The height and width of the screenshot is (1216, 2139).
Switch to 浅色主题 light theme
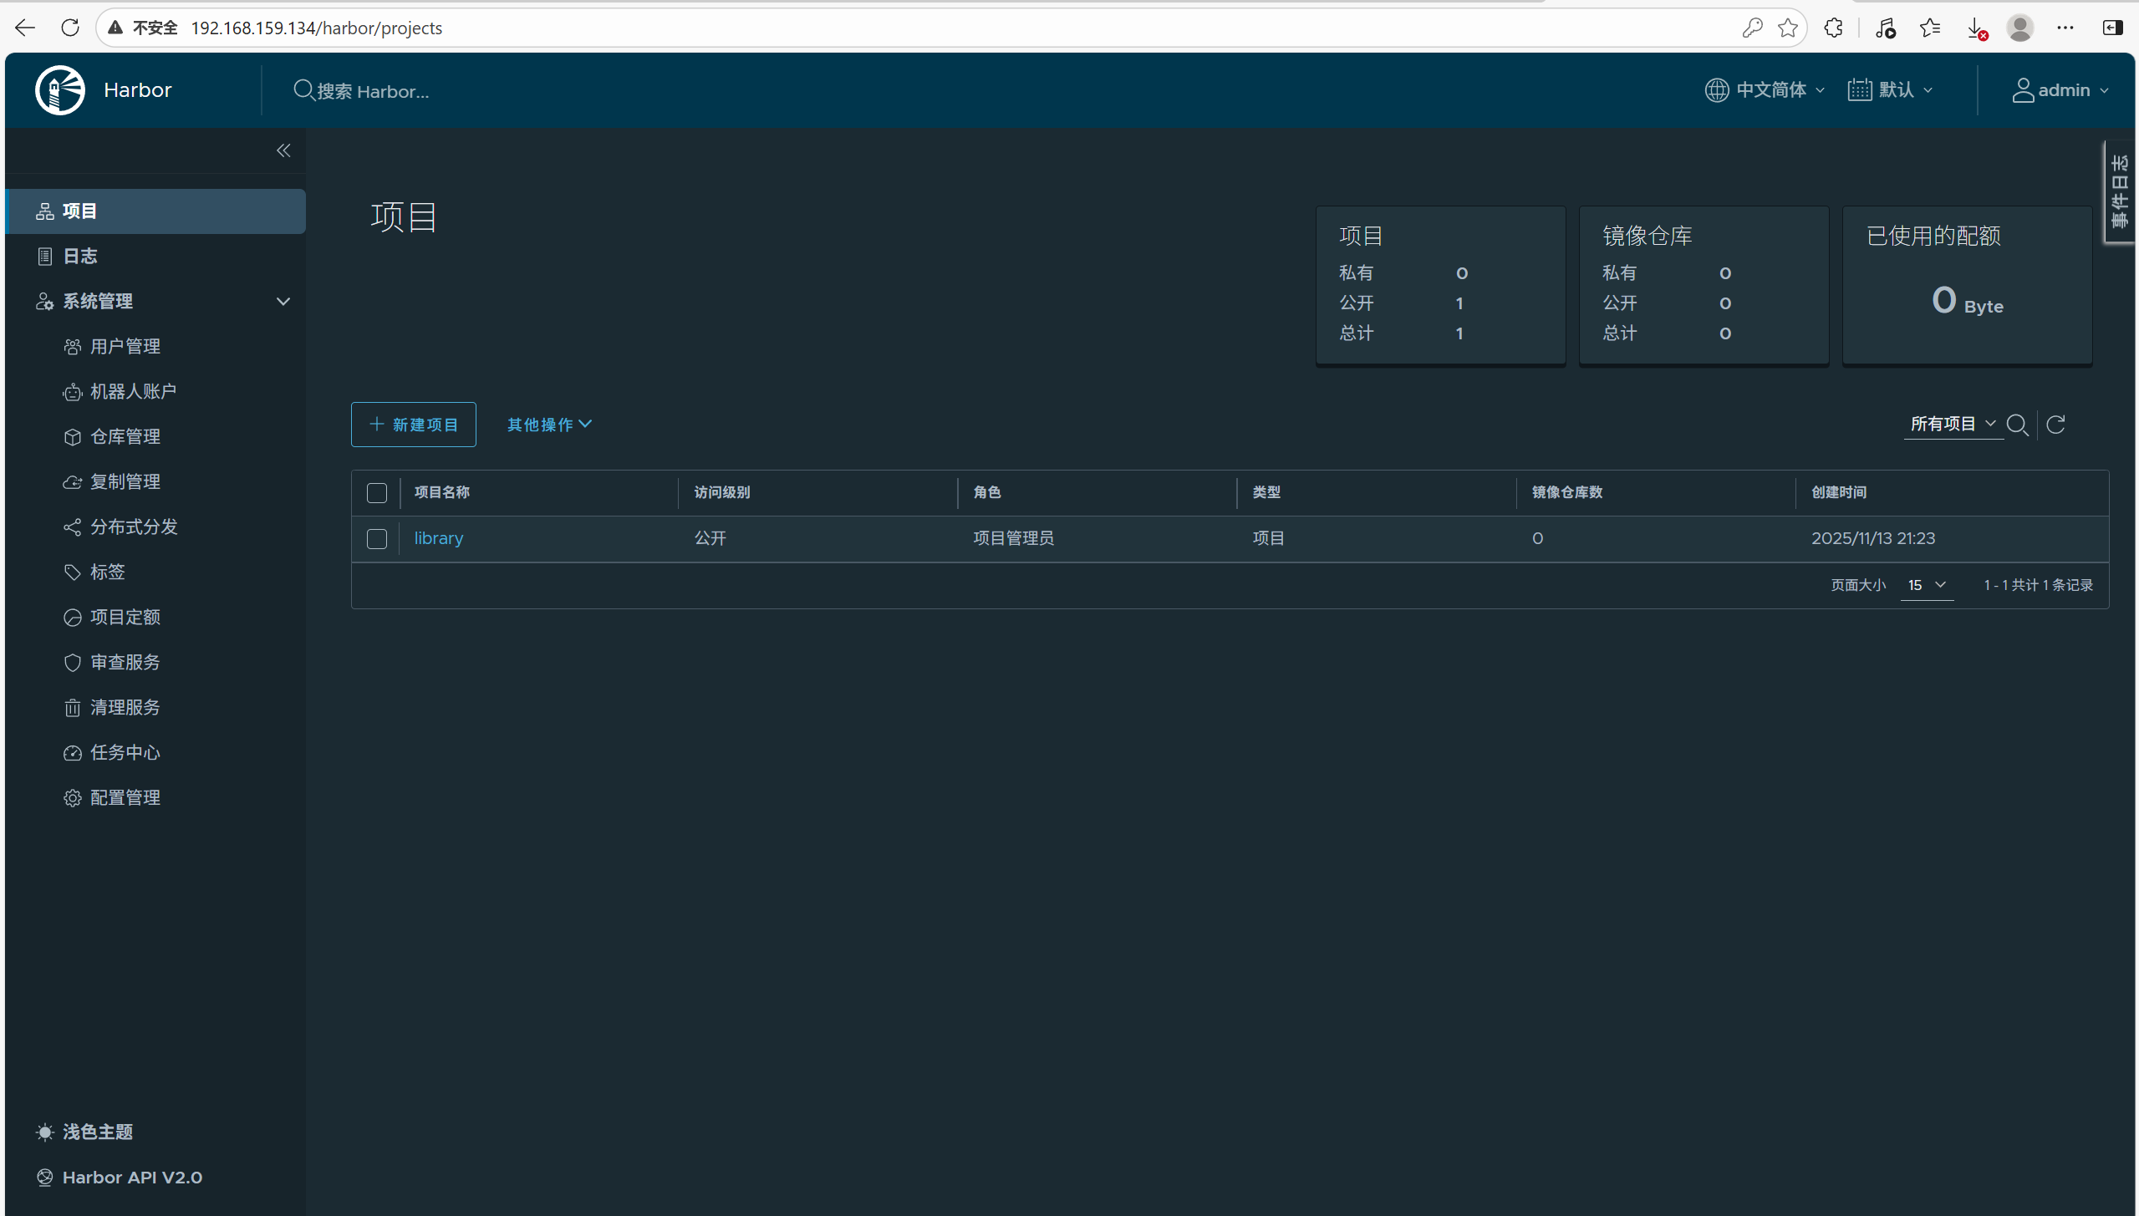[97, 1132]
